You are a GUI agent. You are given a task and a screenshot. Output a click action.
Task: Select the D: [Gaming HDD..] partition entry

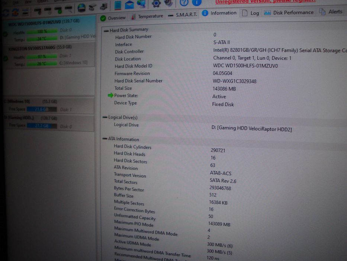click(x=49, y=123)
